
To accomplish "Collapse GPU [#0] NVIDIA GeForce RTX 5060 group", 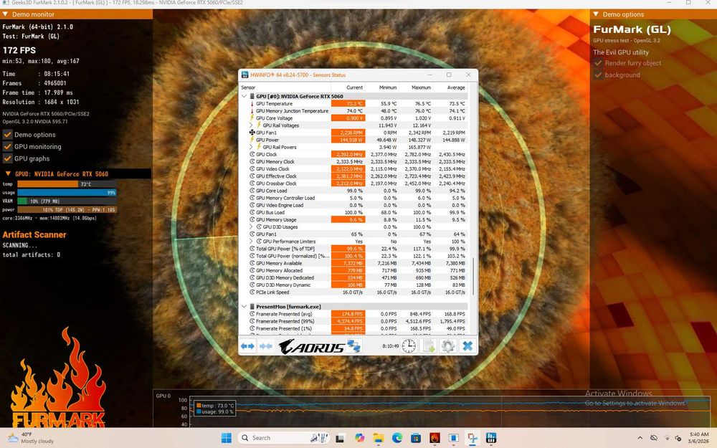I will (x=244, y=97).
